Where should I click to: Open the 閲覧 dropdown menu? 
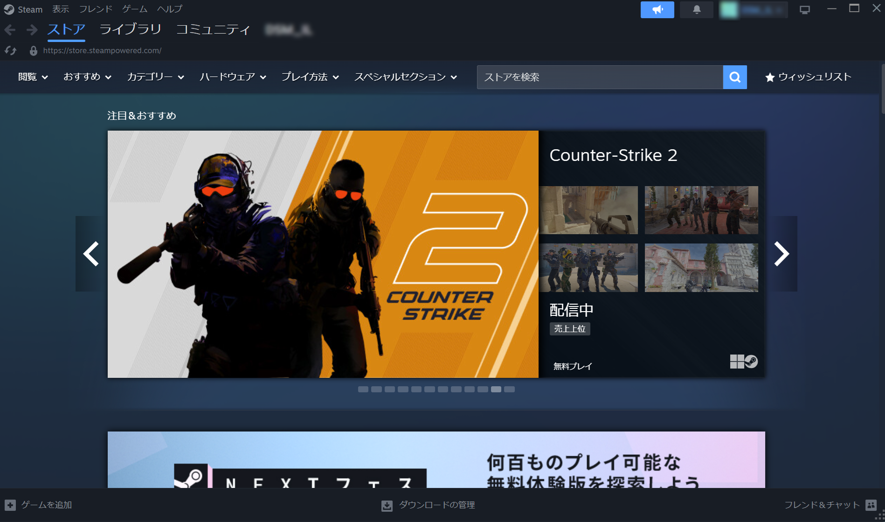(x=33, y=77)
